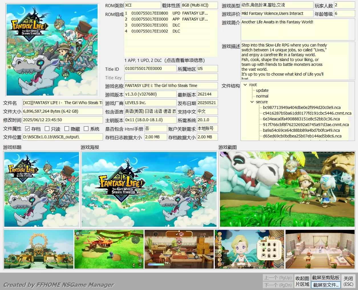Enable the 只读 read-only checkbox

47,128
